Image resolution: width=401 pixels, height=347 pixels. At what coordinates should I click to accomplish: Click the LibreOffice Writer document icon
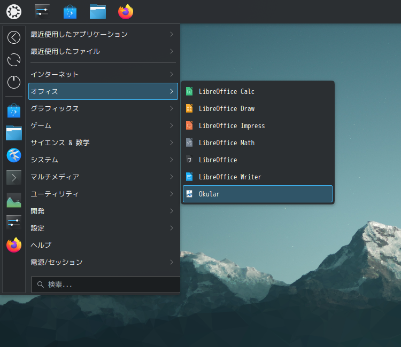[x=189, y=177]
